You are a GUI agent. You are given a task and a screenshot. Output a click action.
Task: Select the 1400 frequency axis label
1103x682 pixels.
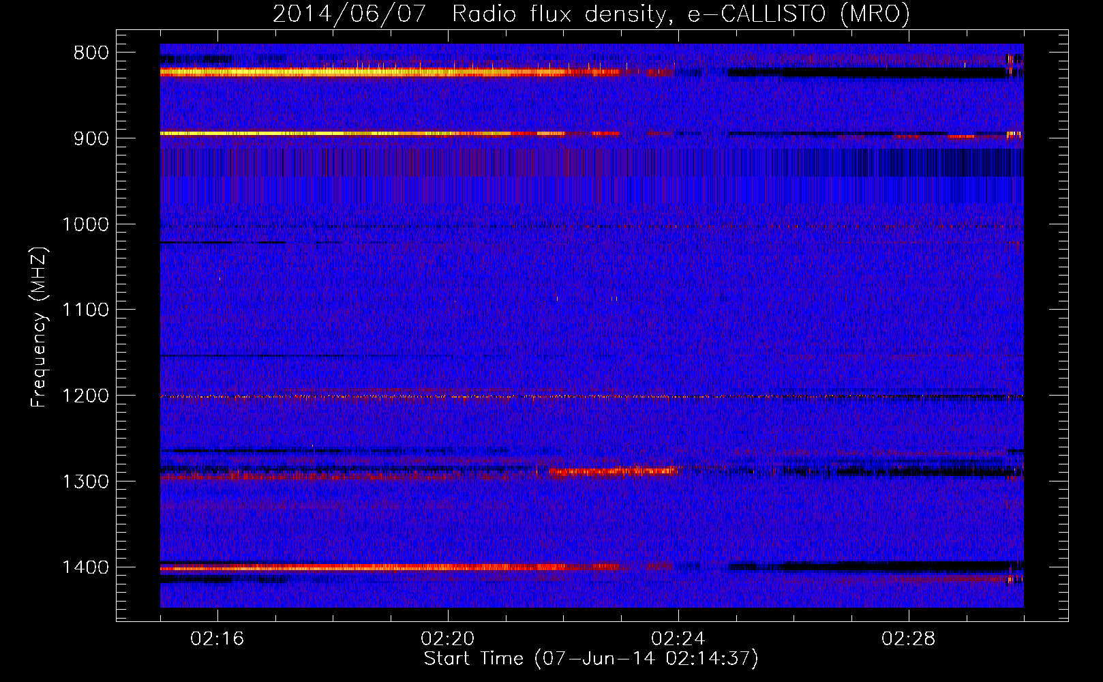[85, 567]
